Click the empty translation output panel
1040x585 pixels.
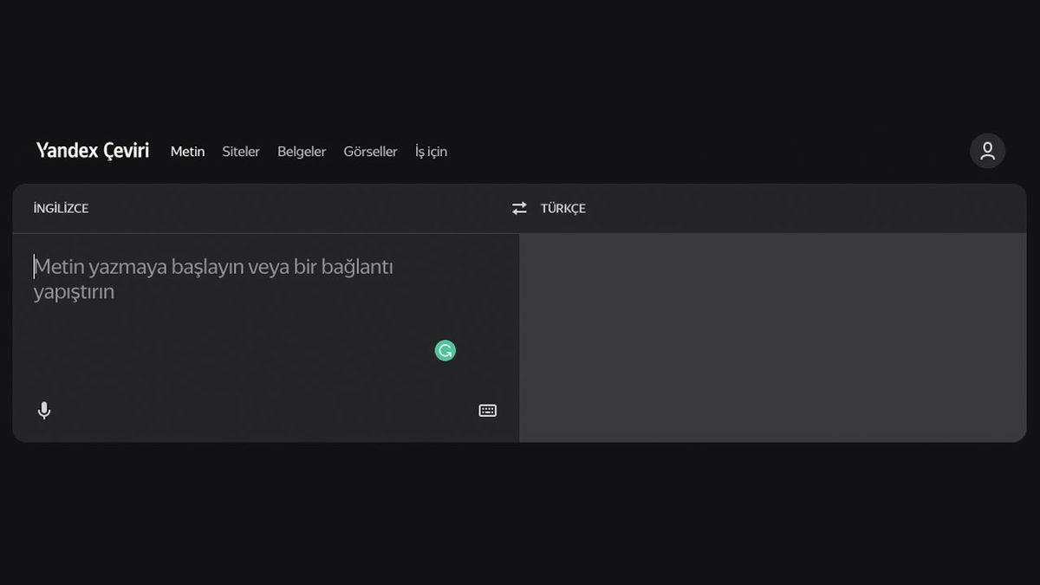click(x=771, y=338)
